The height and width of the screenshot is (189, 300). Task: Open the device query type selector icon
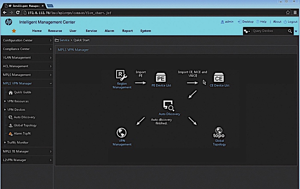tap(247, 31)
